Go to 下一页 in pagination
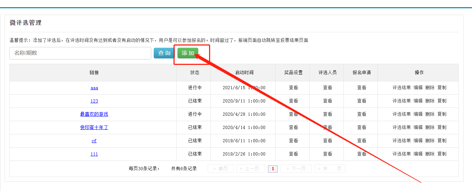 click(x=296, y=169)
